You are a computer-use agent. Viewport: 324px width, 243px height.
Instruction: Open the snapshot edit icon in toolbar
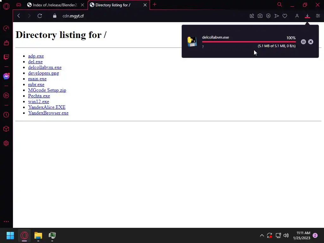(252, 16)
